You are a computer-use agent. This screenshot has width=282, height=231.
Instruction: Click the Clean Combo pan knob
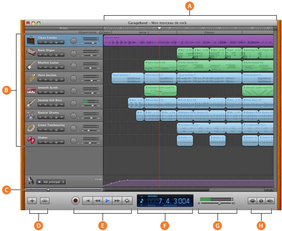[x=73, y=41]
